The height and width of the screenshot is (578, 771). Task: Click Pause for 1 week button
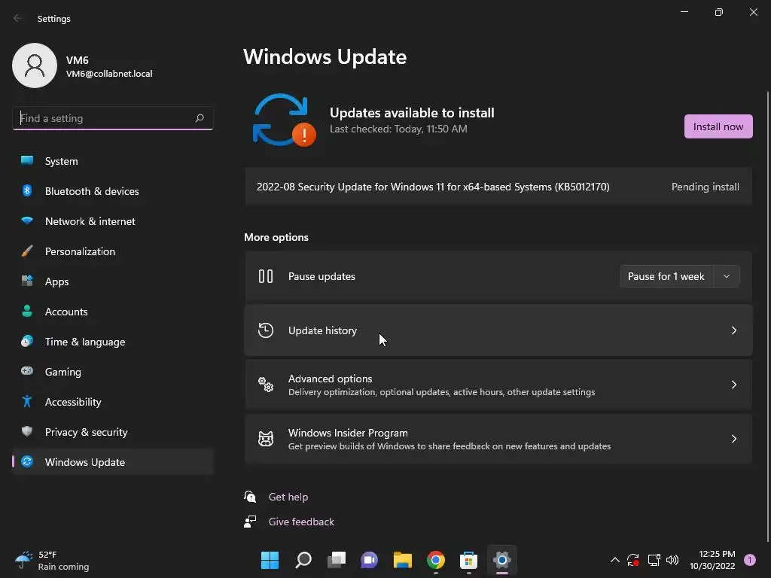(666, 276)
